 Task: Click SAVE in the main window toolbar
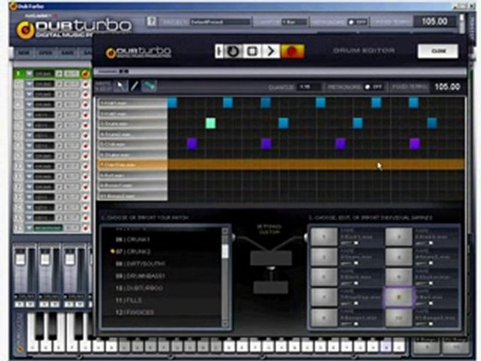click(67, 53)
